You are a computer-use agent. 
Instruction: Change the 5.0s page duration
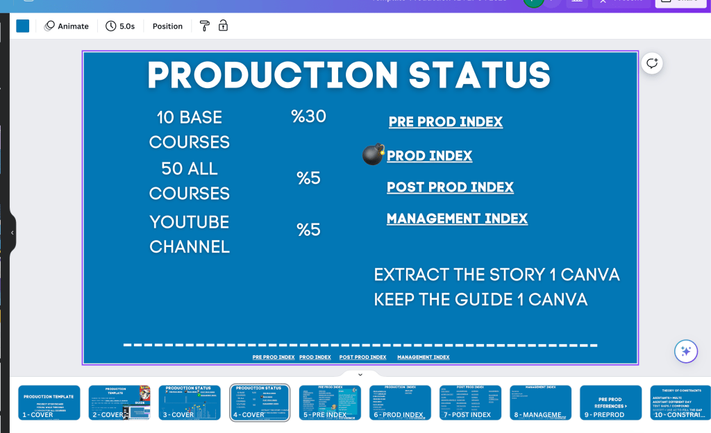pos(120,26)
